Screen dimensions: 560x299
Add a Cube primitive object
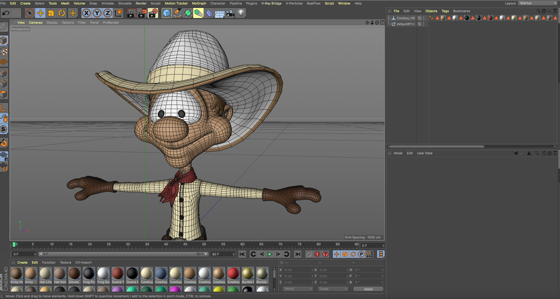[166, 13]
